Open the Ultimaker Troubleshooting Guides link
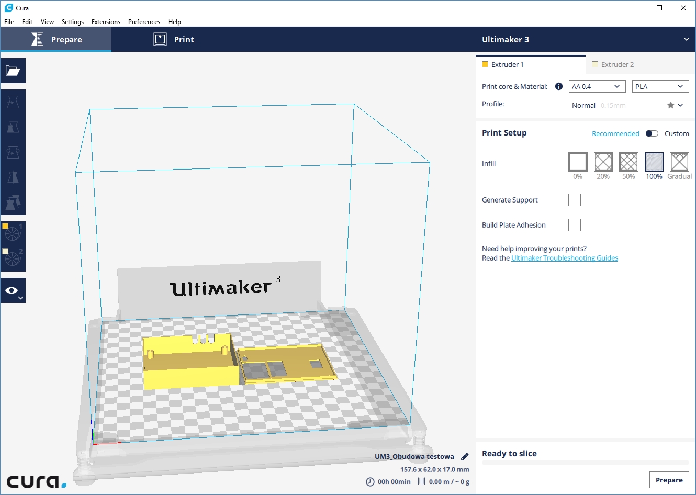The width and height of the screenshot is (696, 495). click(x=565, y=258)
